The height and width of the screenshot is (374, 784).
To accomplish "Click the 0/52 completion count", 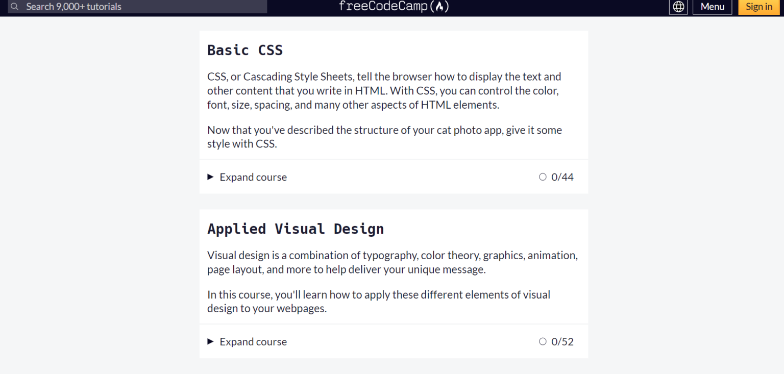I will (562, 342).
